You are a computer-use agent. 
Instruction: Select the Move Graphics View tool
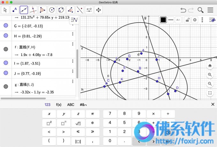click(x=98, y=10)
